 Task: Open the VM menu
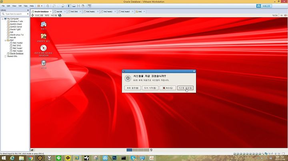tap(20, 6)
